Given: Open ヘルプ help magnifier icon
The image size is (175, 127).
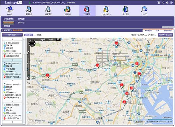Looking at the screenshot, I should coord(144,10).
